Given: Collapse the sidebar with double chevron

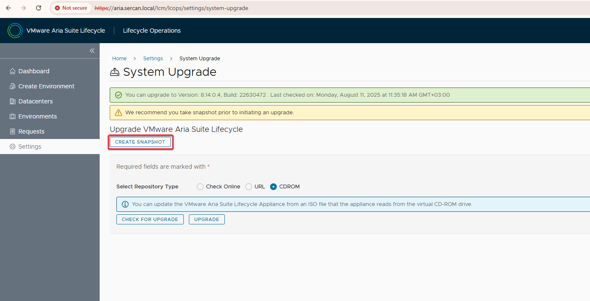Looking at the screenshot, I should 92,51.
